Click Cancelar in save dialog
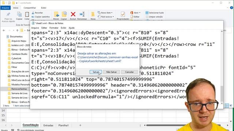The height and width of the screenshot is (131, 234). coord(129,72)
